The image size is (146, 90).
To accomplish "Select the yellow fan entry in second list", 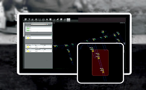I will tap(39, 38).
